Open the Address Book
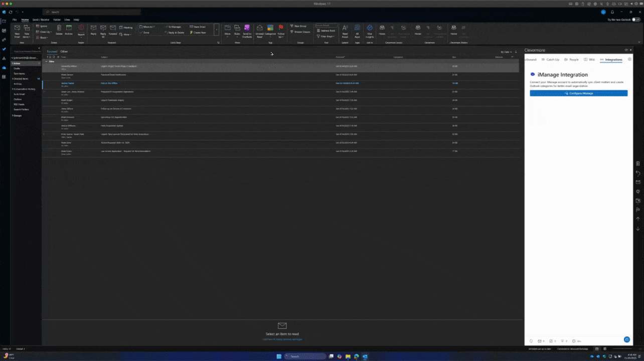644x361 pixels. click(x=327, y=30)
